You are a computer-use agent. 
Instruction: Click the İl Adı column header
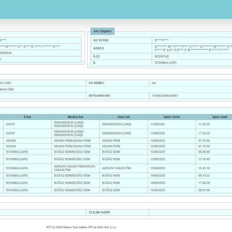[27, 117]
